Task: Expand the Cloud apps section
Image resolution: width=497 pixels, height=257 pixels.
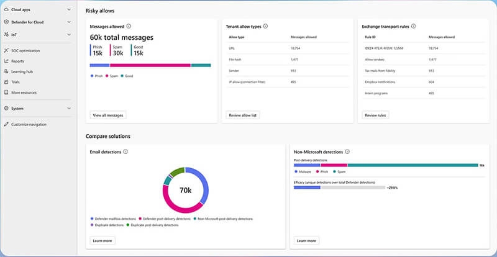Action: (x=68, y=10)
